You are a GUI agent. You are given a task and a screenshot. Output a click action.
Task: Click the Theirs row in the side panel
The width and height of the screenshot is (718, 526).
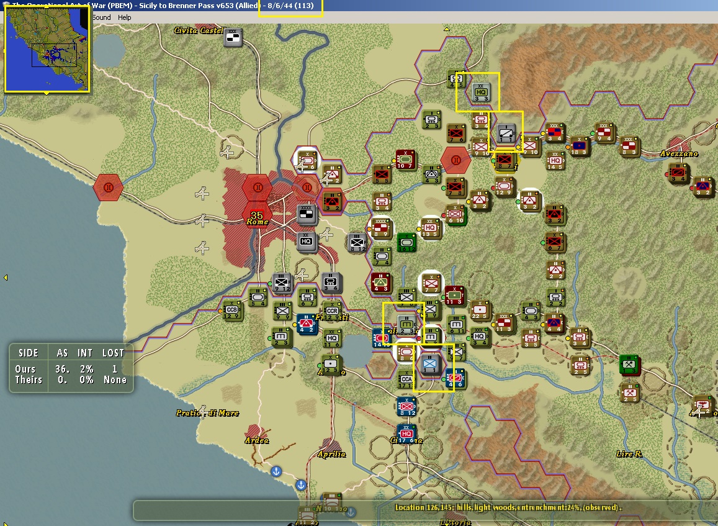tap(71, 380)
